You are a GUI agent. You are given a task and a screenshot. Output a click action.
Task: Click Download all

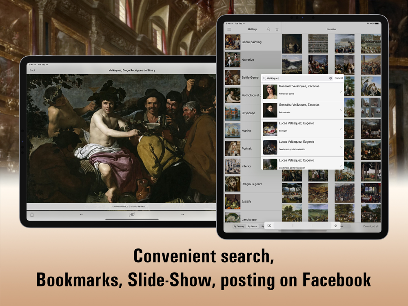(x=371, y=226)
